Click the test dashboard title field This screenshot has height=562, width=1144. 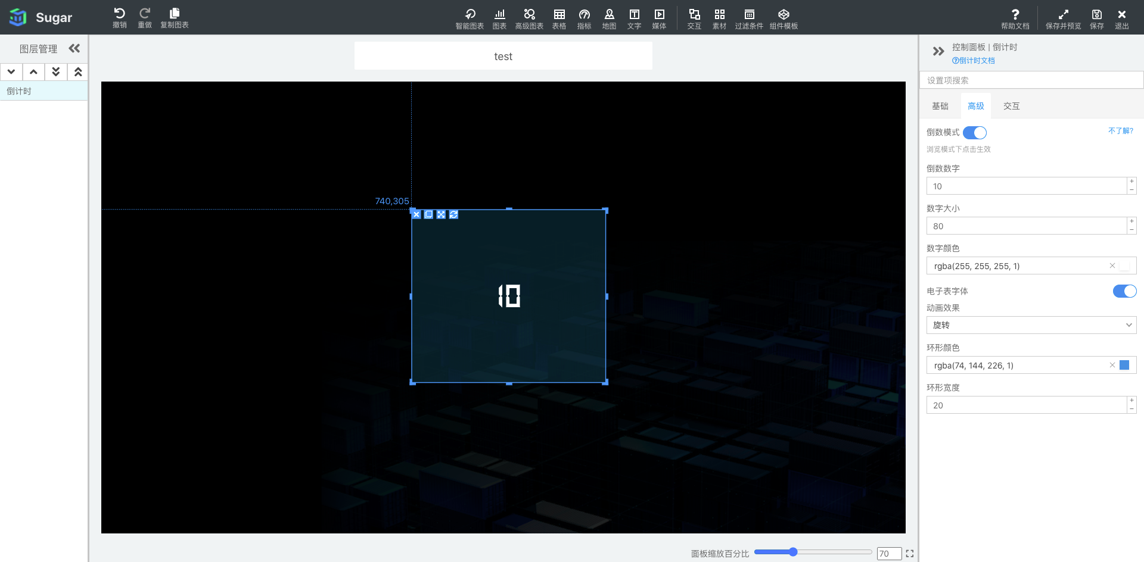pos(503,56)
